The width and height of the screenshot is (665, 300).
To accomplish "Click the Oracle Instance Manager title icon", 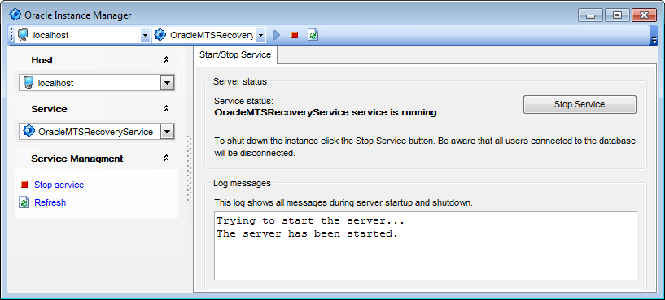I will pos(15,15).
